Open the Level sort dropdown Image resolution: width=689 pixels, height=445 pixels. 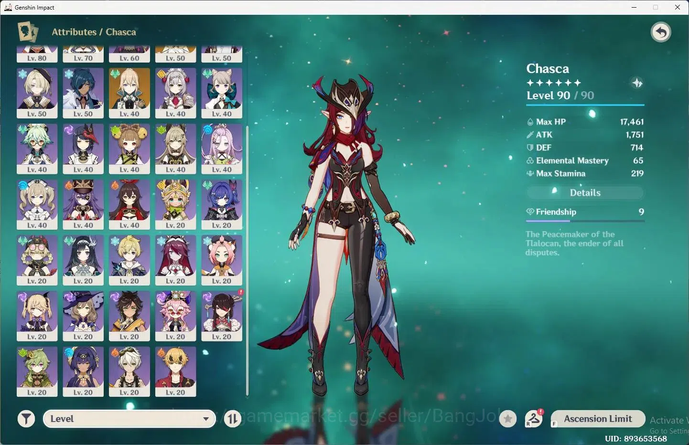pyautogui.click(x=129, y=419)
